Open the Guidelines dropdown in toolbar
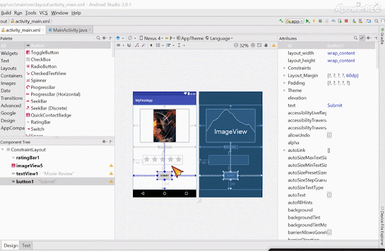 (181, 46)
